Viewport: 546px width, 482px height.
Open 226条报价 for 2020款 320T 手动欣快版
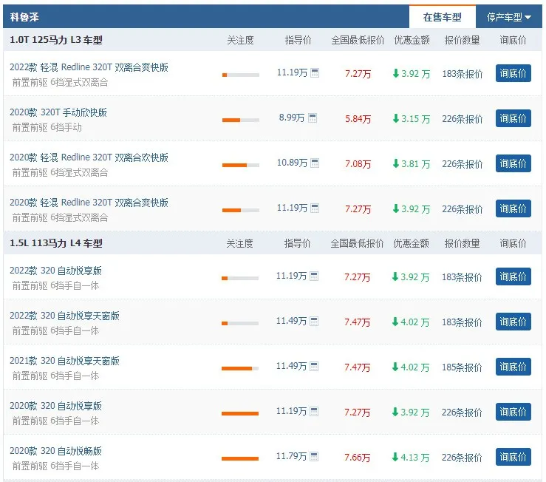462,119
